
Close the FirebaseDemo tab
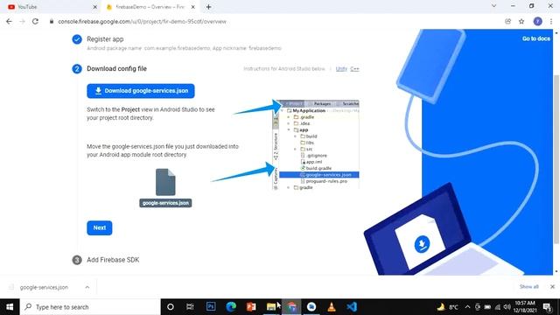192,7
